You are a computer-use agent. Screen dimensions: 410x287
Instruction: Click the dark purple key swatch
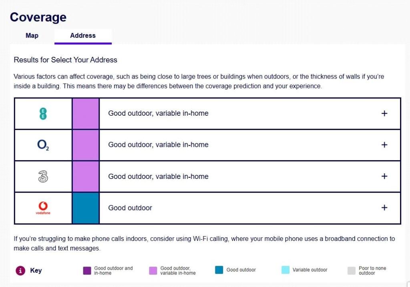point(87,271)
